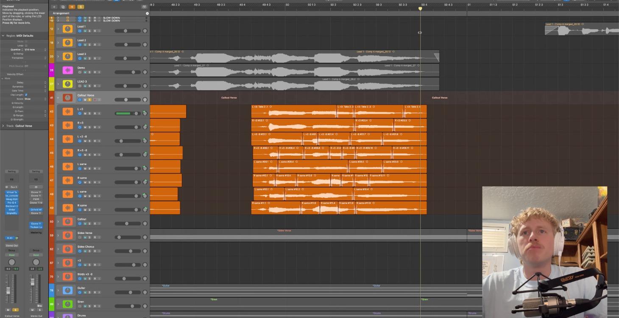Open the Quantize dropdown showing 1/16 Note
The image size is (619, 318).
click(x=30, y=49)
